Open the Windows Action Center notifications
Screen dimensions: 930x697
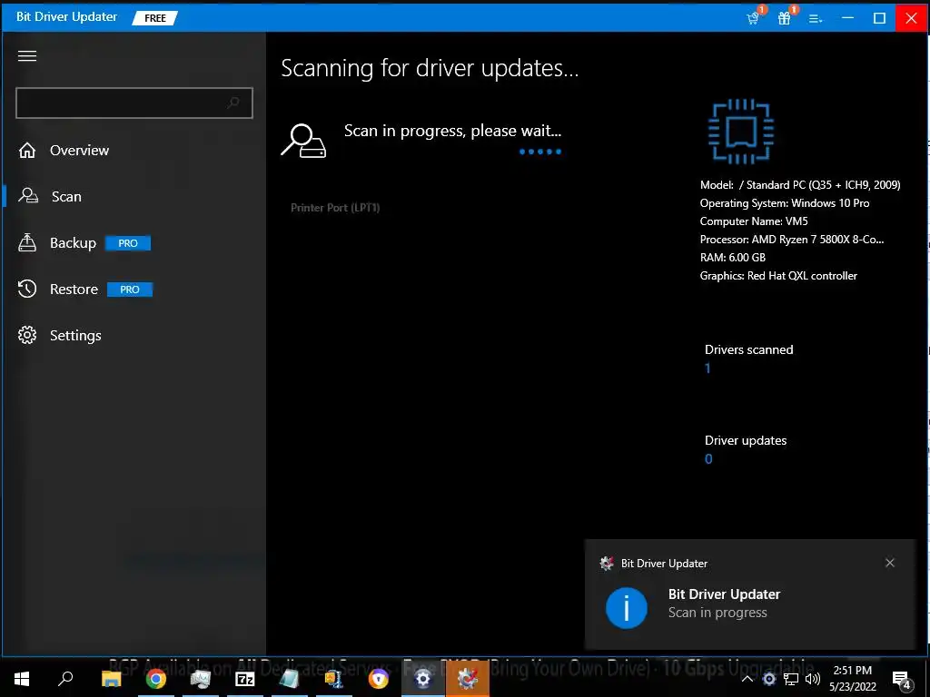click(x=902, y=679)
